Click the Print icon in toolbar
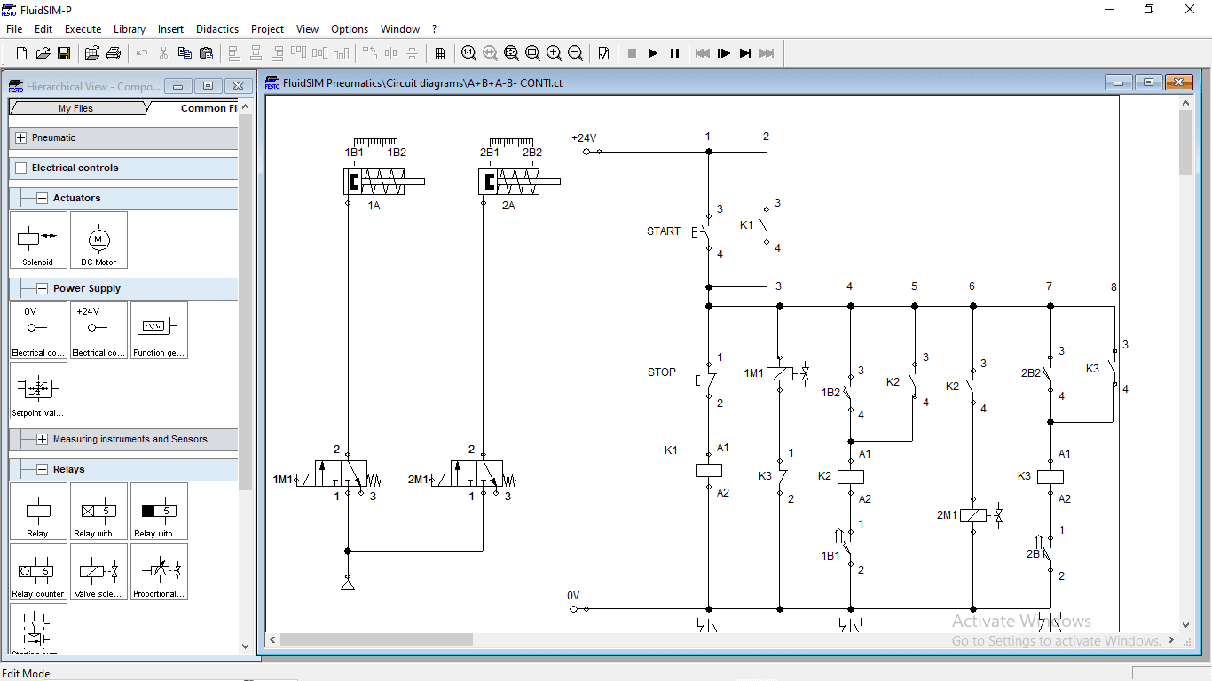 pos(114,53)
